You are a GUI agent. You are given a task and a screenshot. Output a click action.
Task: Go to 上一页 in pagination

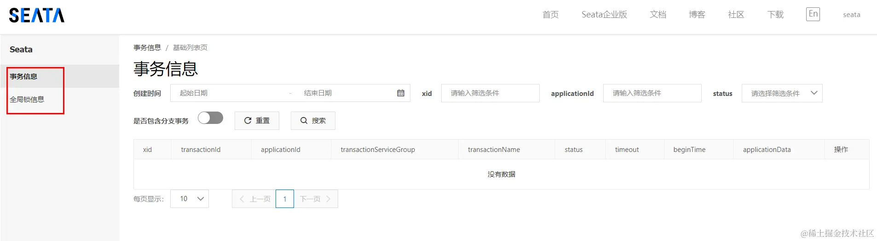(x=254, y=199)
